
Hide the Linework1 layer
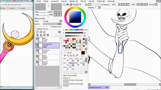(x=37, y=50)
